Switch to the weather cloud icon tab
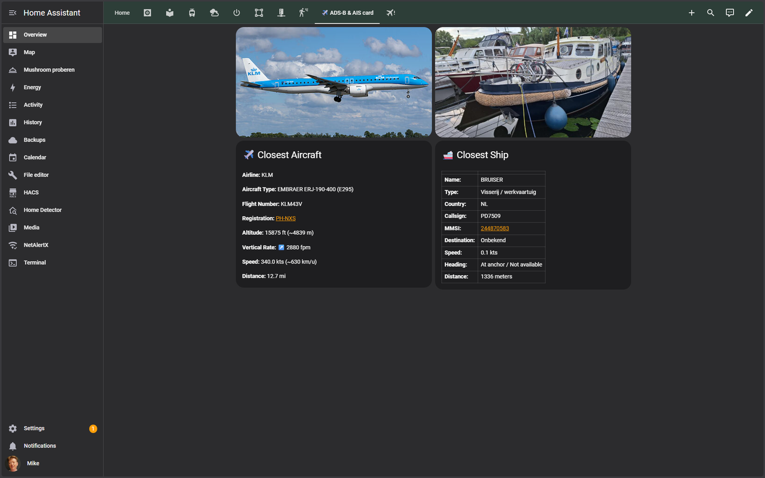This screenshot has width=765, height=478. (x=214, y=13)
